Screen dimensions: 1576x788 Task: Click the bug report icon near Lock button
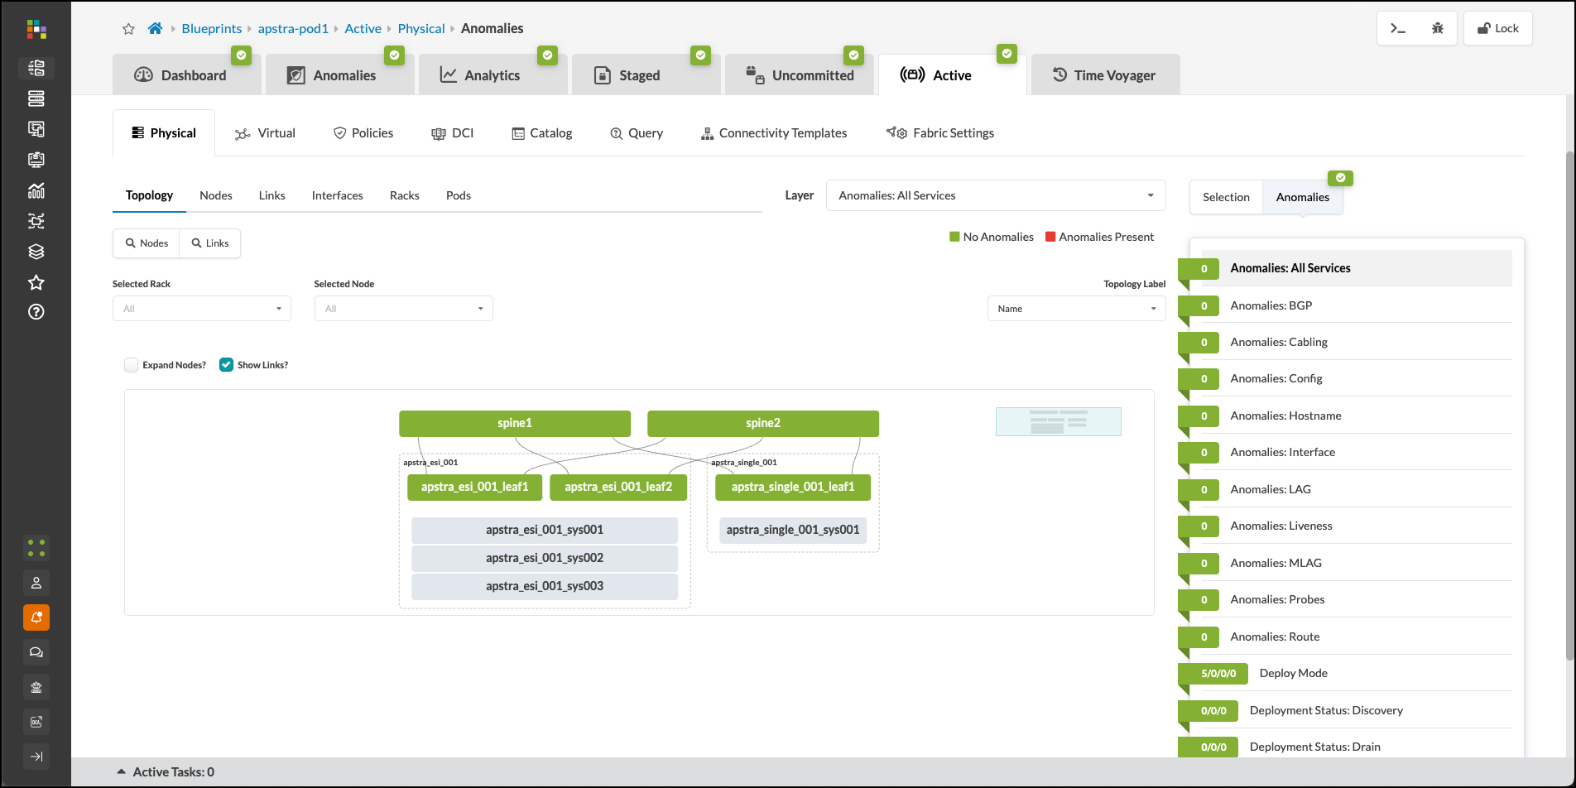coord(1437,27)
